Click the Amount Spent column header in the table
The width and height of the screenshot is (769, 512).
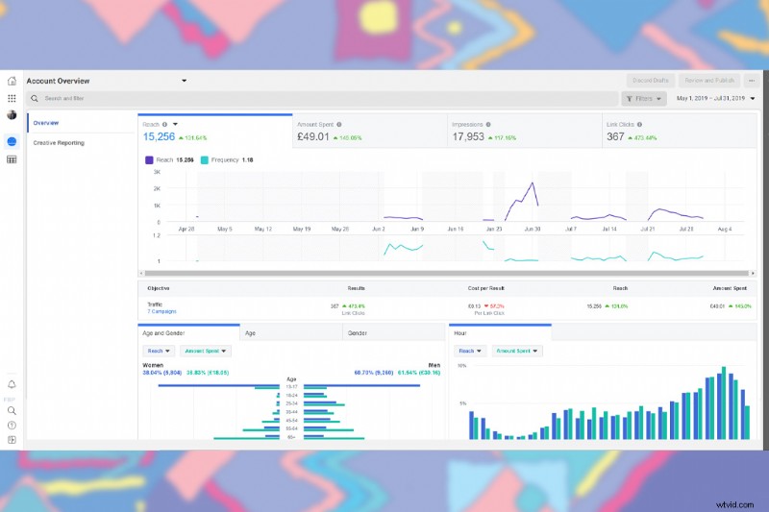pyautogui.click(x=730, y=288)
